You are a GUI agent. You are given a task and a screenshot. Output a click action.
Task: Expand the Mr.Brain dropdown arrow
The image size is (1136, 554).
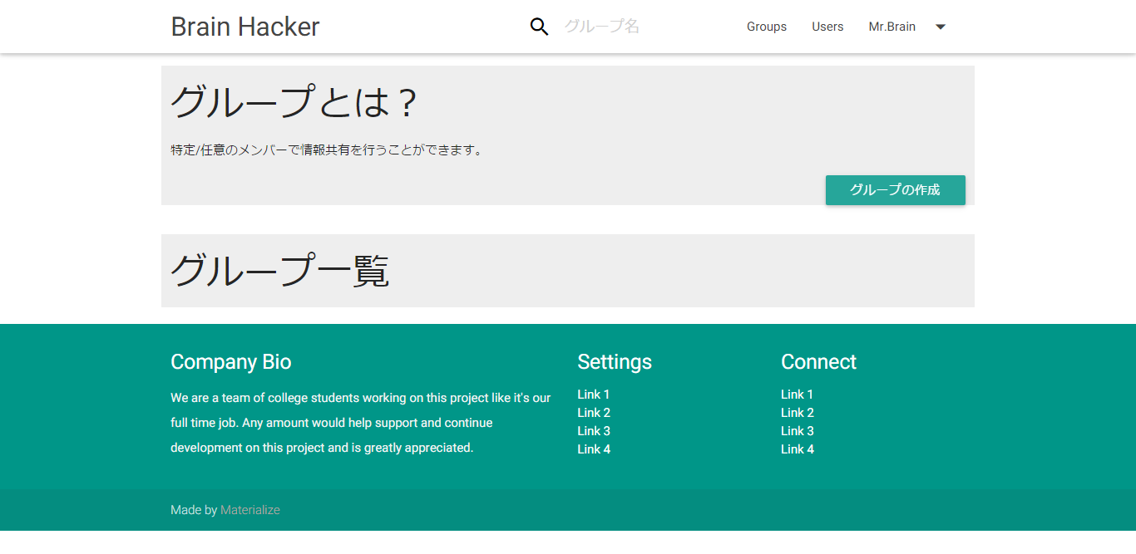pos(941,27)
